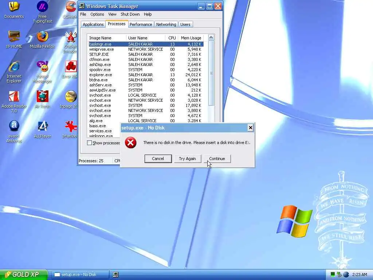Select the btdna.exe process
This screenshot has width=373, height=280.
(x=146, y=80)
